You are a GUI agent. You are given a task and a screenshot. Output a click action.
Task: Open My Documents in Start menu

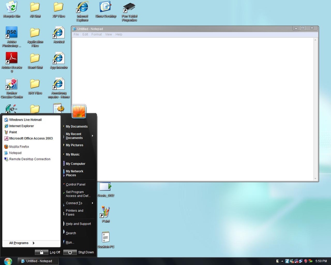[79, 126]
